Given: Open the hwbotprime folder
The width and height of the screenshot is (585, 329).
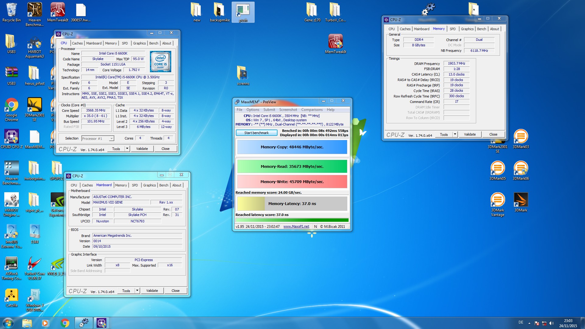Looking at the screenshot, I should click(34, 171).
